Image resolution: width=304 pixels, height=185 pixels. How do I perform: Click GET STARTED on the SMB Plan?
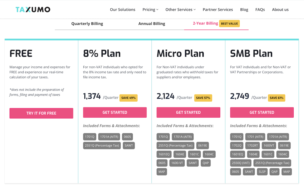click(262, 112)
